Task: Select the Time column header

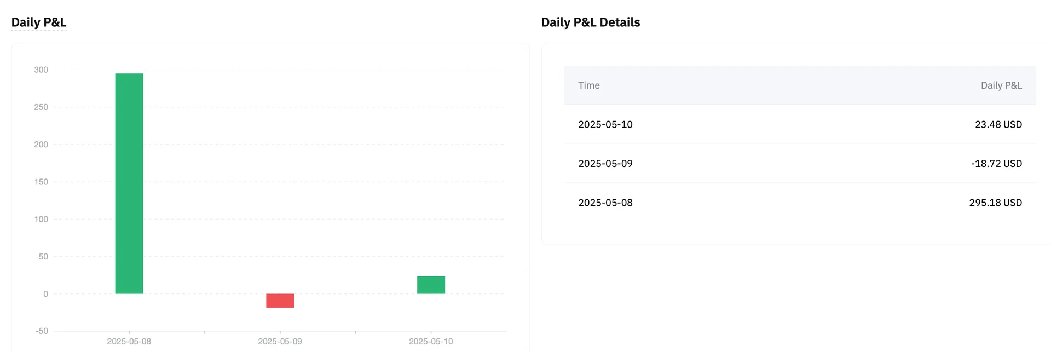Action: [x=589, y=85]
